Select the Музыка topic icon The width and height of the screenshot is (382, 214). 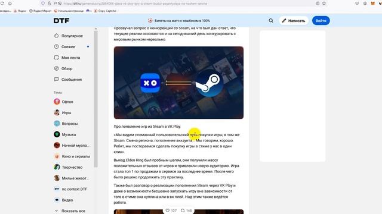57,134
